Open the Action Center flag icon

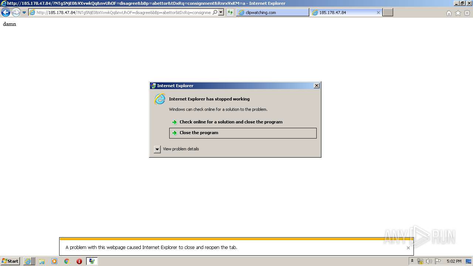coord(438,261)
